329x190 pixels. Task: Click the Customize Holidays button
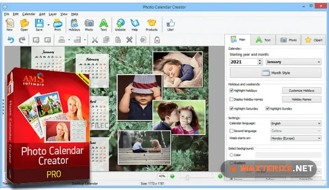click(x=302, y=90)
